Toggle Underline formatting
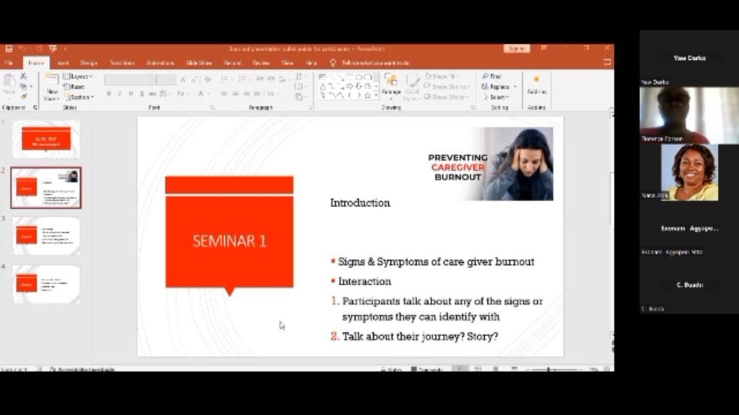 click(131, 94)
